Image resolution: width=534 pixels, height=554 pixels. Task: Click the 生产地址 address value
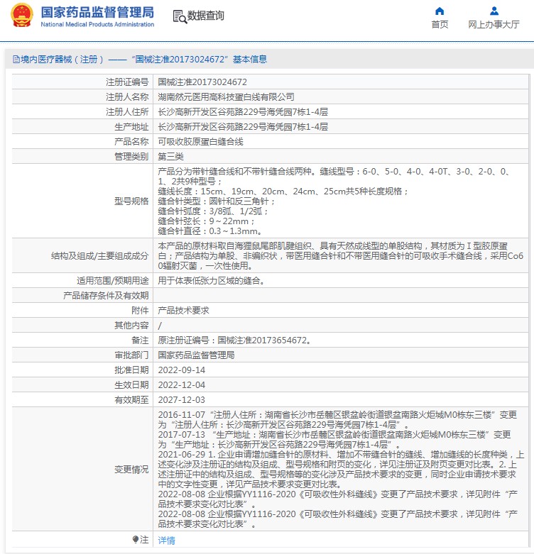(243, 126)
